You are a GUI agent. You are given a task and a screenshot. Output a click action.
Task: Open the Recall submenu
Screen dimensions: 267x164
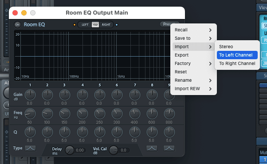pyautogui.click(x=193, y=30)
